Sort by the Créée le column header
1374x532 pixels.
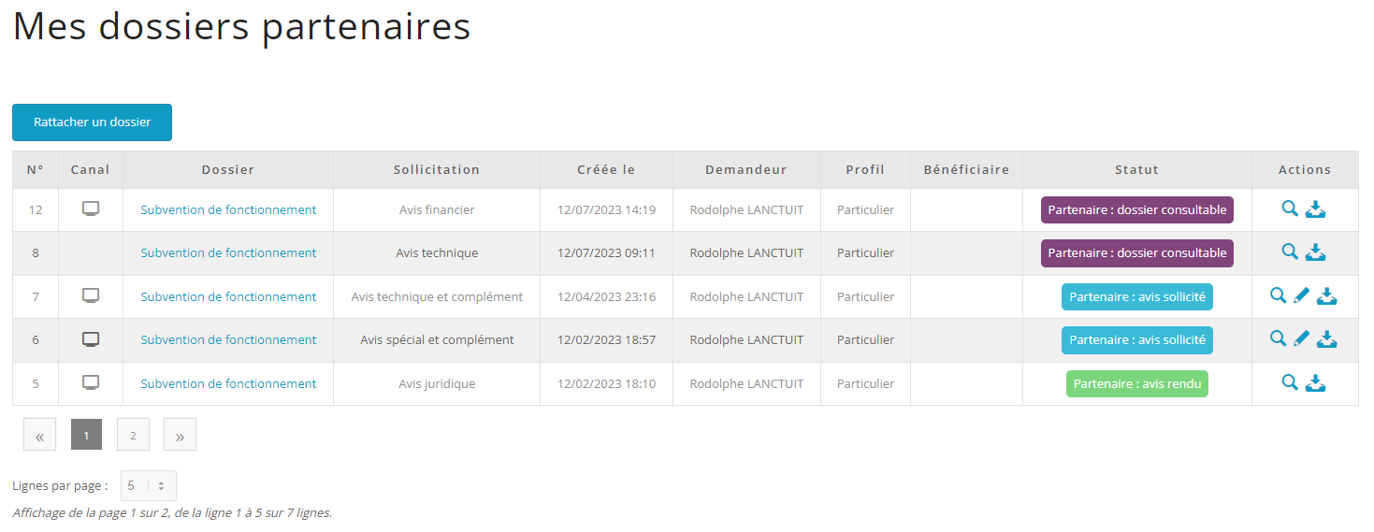tap(606, 170)
